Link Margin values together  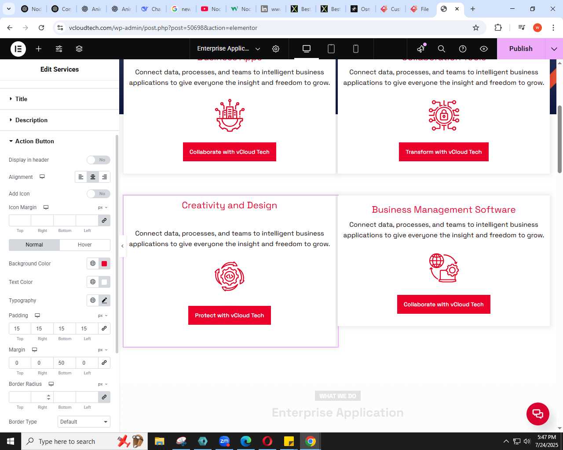click(x=104, y=363)
